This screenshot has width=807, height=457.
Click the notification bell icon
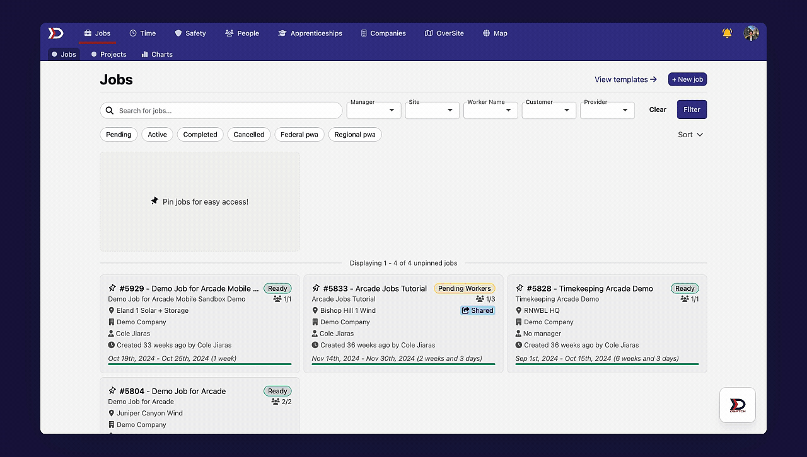point(727,33)
